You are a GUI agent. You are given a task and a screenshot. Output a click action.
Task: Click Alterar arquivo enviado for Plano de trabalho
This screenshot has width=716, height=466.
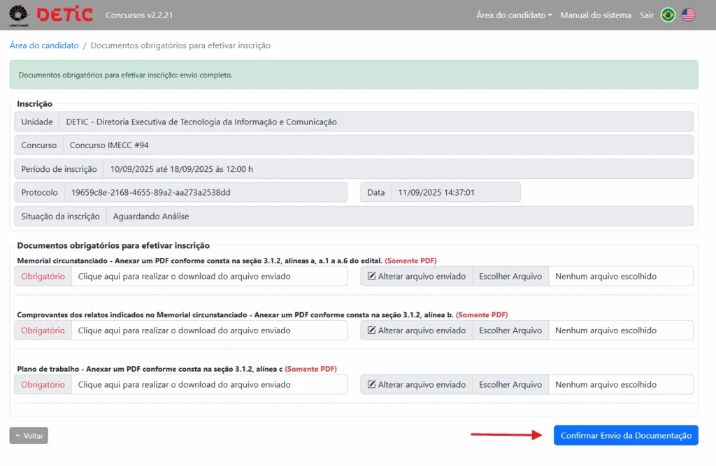coord(416,384)
